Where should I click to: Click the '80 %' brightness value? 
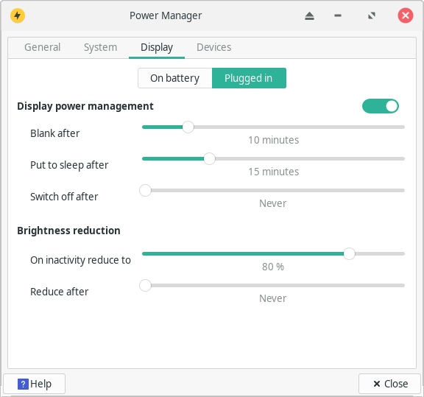tap(273, 267)
